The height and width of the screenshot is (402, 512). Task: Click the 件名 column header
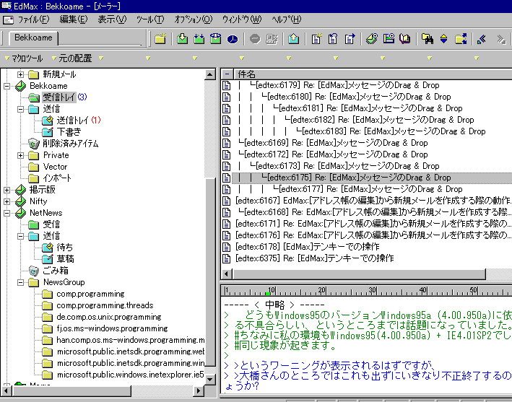click(373, 74)
